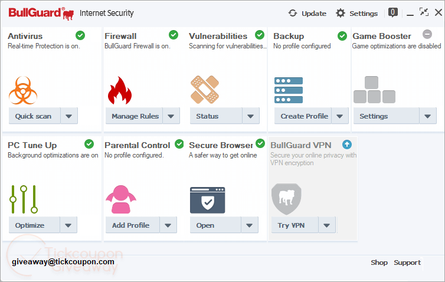445x282 pixels.
Task: Click the Parental Control girl icon
Action: (x=121, y=199)
